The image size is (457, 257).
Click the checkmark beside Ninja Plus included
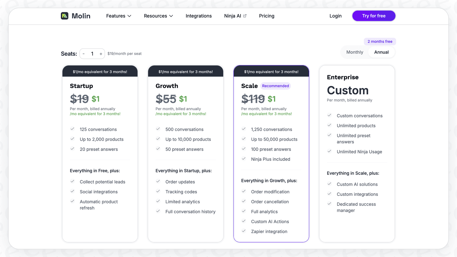click(243, 159)
